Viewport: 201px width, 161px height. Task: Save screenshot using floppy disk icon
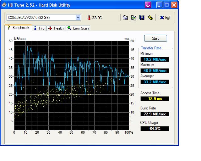[142, 18]
